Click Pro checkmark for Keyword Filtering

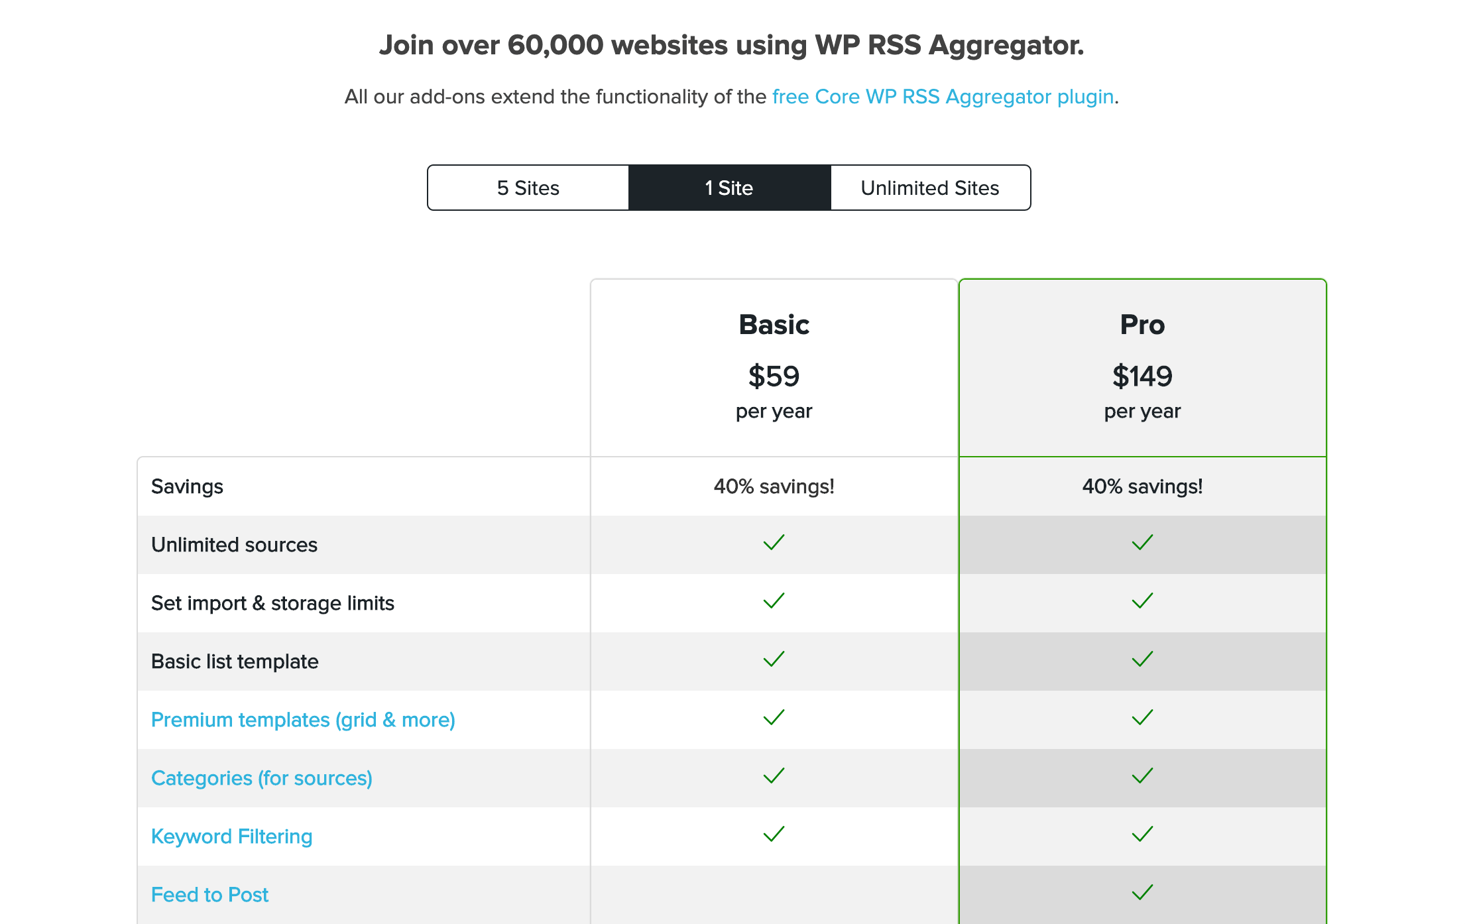[x=1142, y=835]
